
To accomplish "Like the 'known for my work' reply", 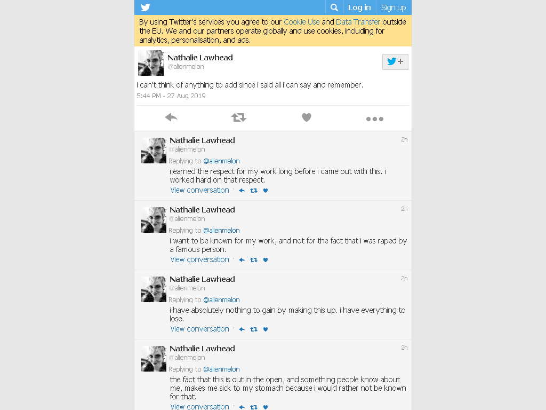I will tap(266, 260).
